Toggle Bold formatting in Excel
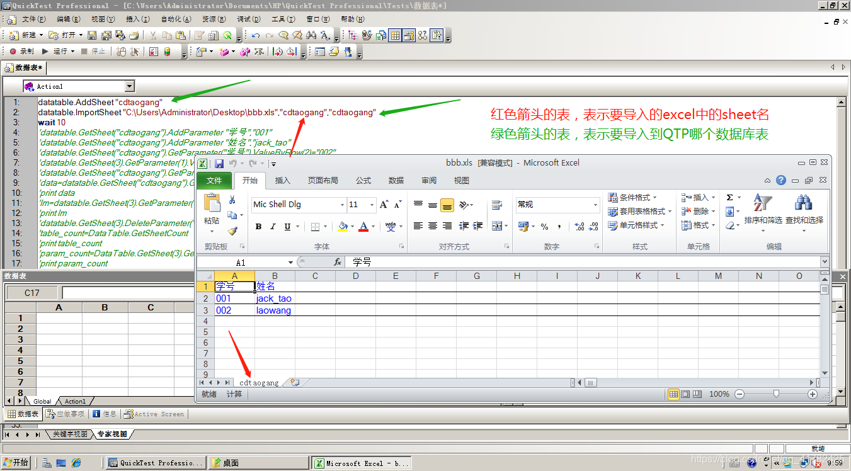The image size is (851, 471). click(x=258, y=227)
